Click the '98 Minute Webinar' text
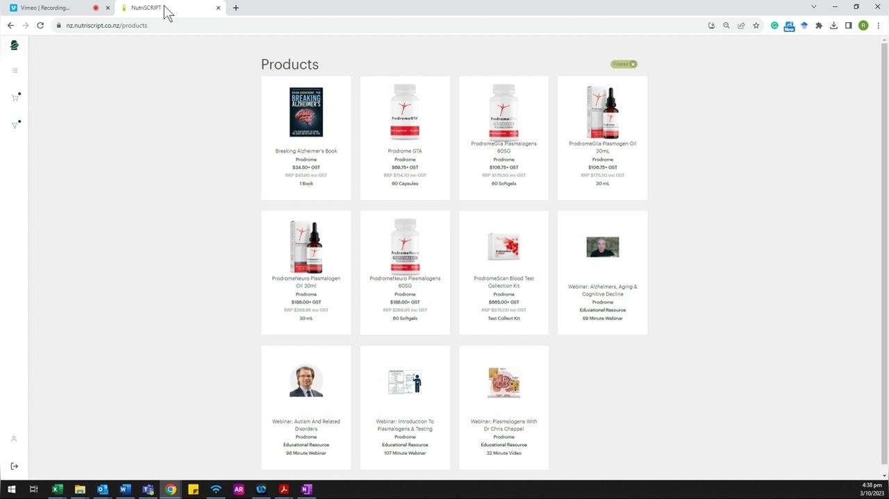Screen dimensions: 889x499 [306, 453]
